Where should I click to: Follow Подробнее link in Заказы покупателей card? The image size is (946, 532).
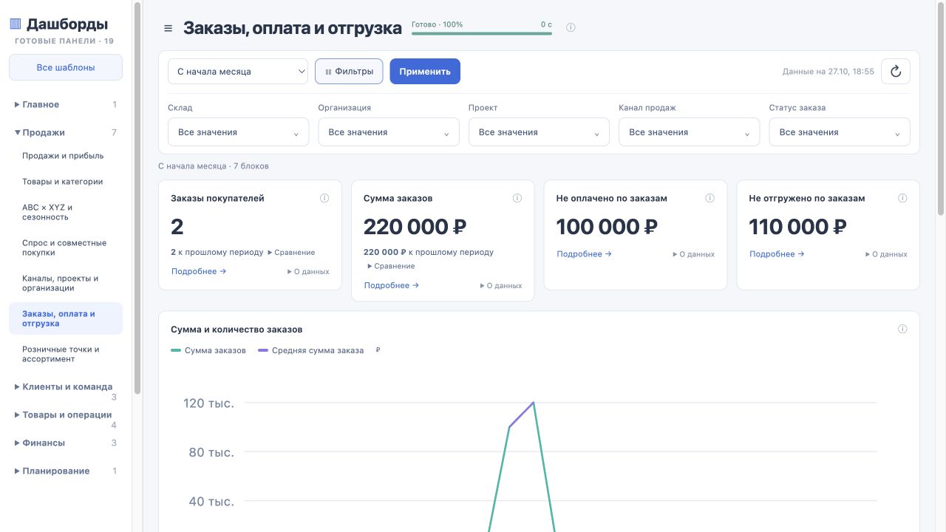pos(199,272)
